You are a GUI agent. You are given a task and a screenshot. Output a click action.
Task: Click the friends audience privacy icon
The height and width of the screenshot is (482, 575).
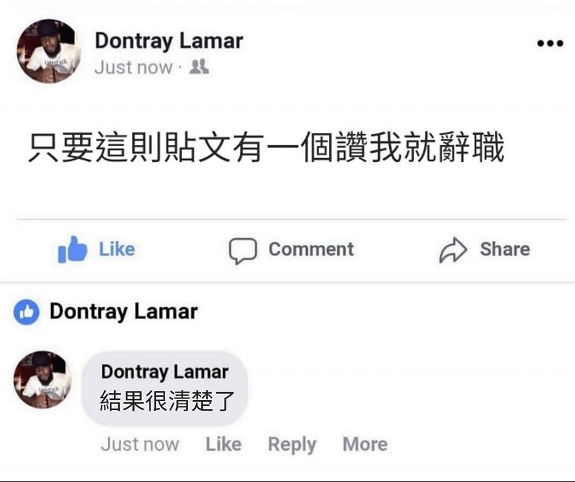click(x=199, y=67)
